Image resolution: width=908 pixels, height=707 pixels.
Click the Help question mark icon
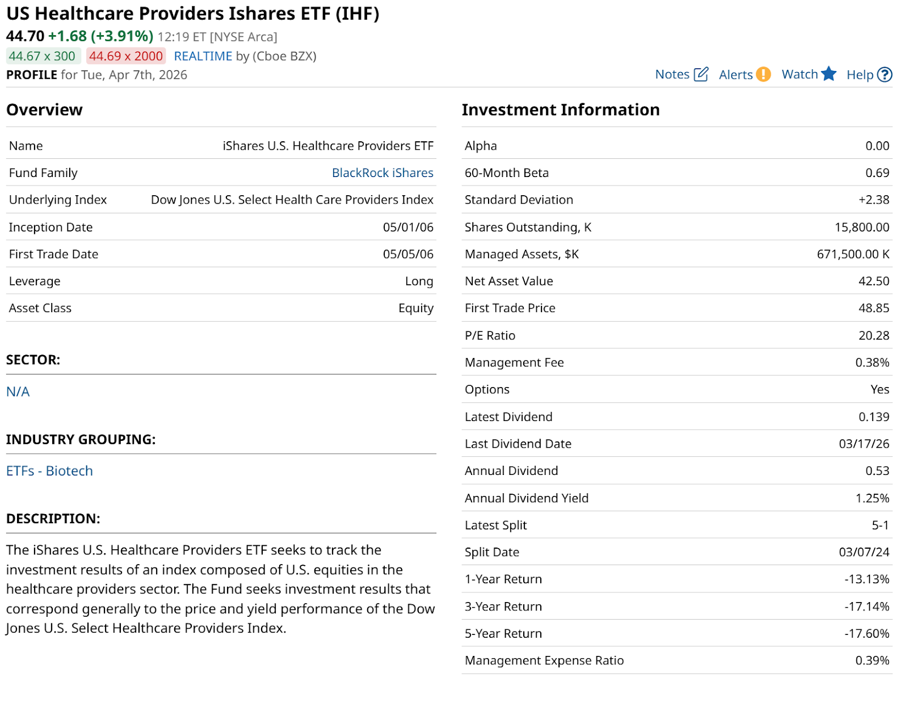(884, 74)
